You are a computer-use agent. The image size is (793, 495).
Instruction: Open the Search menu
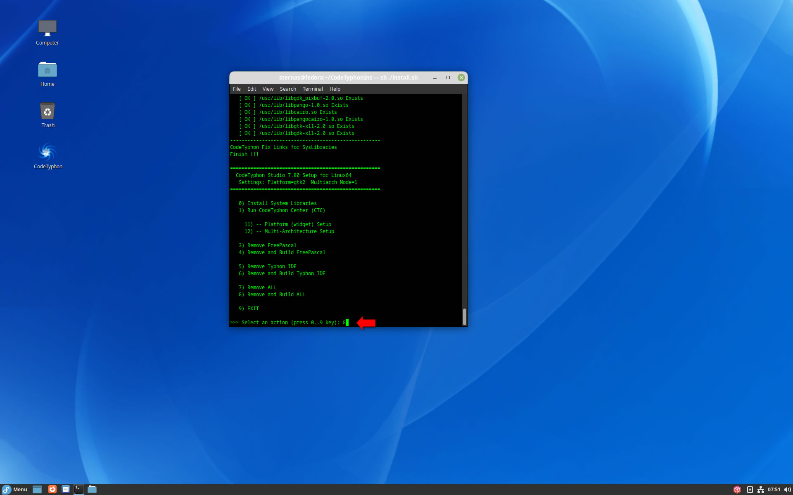[x=288, y=89]
